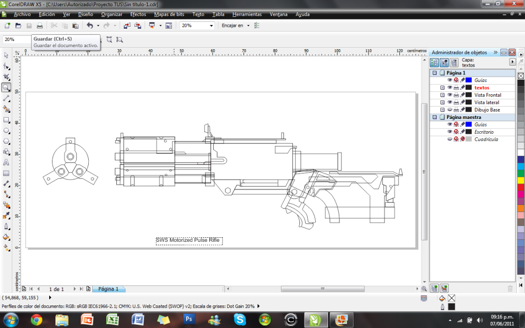Paste using the clipboard toolbar icon
525x328 pixels.
coord(76,26)
